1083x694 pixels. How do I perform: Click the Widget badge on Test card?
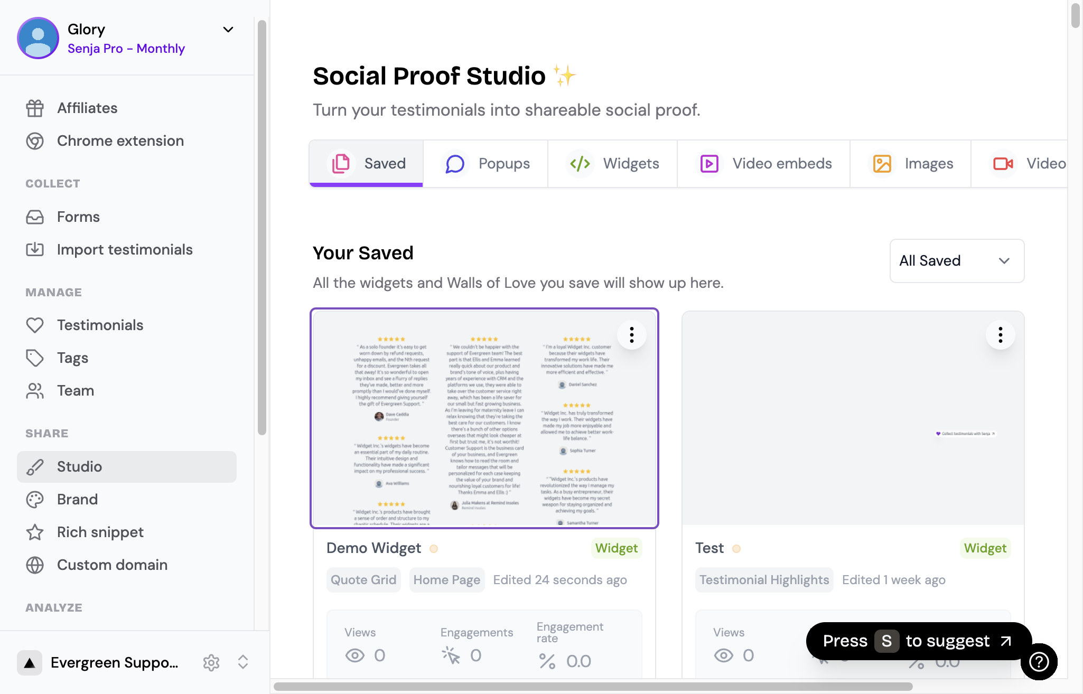pyautogui.click(x=985, y=548)
